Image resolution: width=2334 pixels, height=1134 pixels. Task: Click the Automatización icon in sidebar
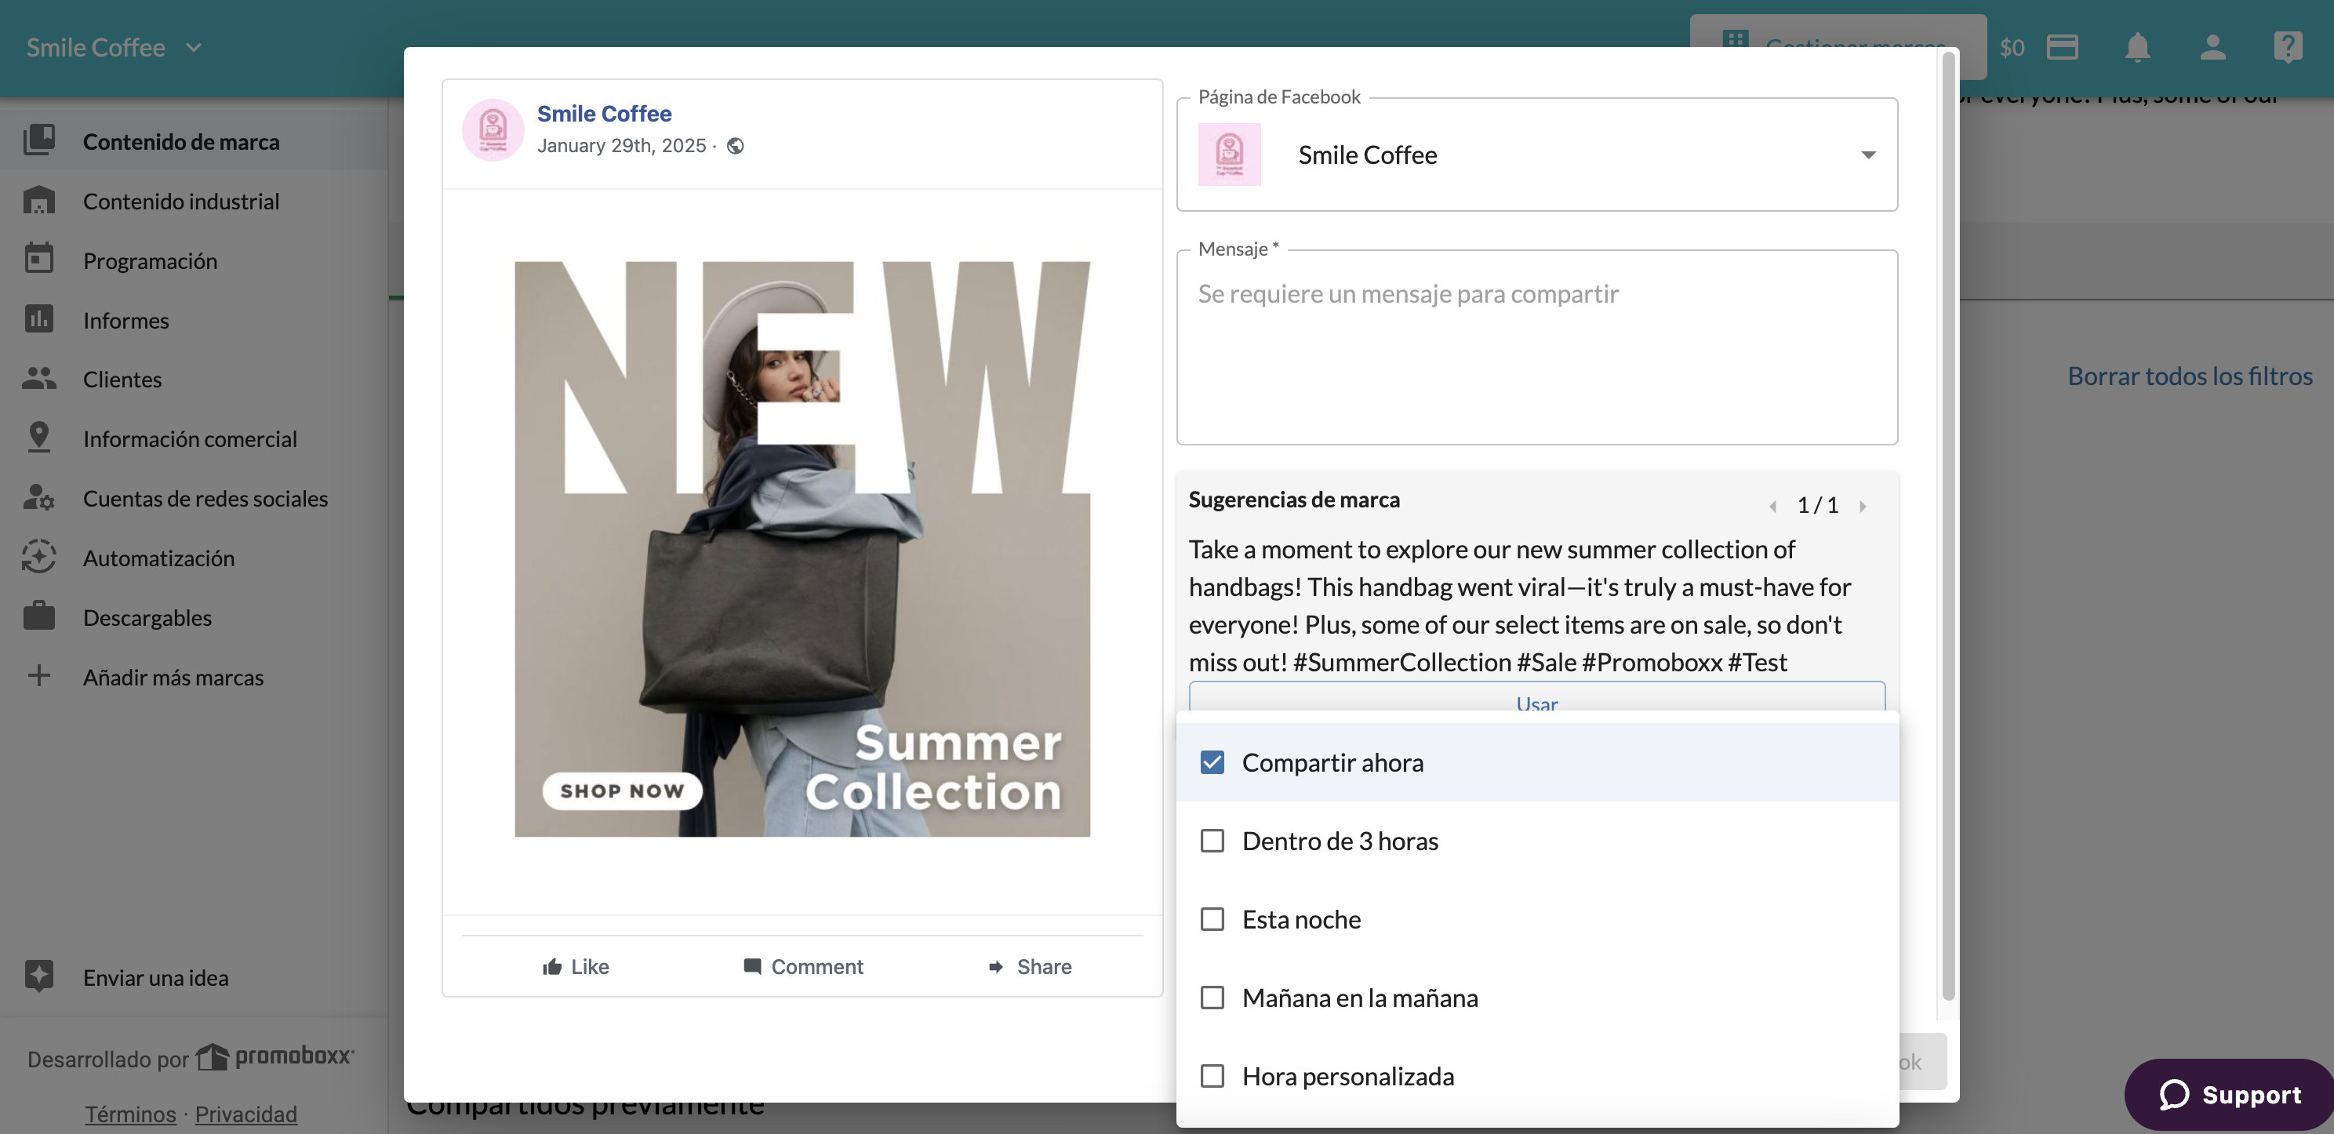(39, 557)
